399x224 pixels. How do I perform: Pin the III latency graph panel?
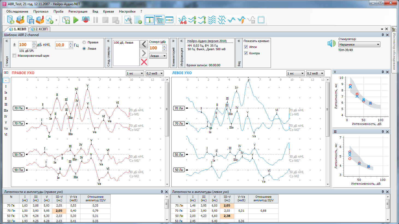[383, 132]
